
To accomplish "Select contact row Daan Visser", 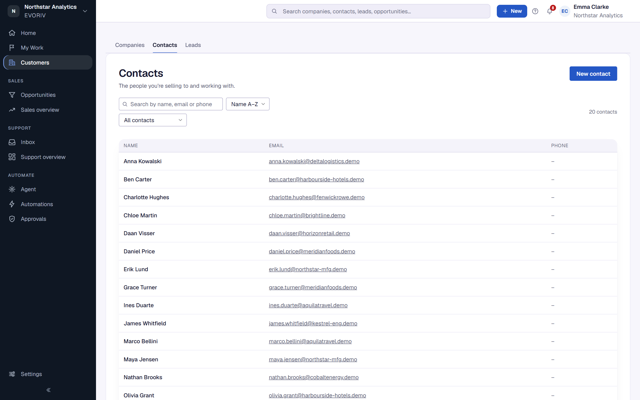I will point(368,233).
